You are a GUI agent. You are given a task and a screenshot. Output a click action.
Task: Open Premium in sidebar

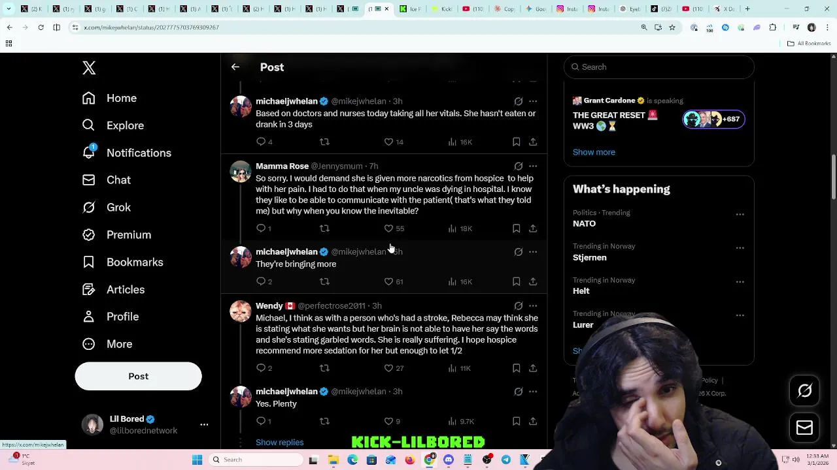pos(116,235)
